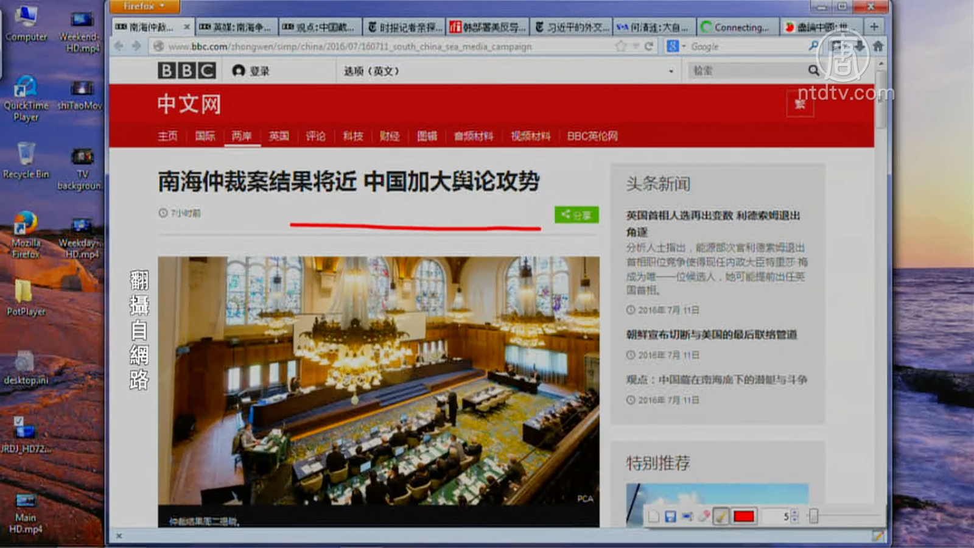Viewport: 974px width, 548px height.
Task: Reload the page with refresh icon
Action: tap(649, 46)
